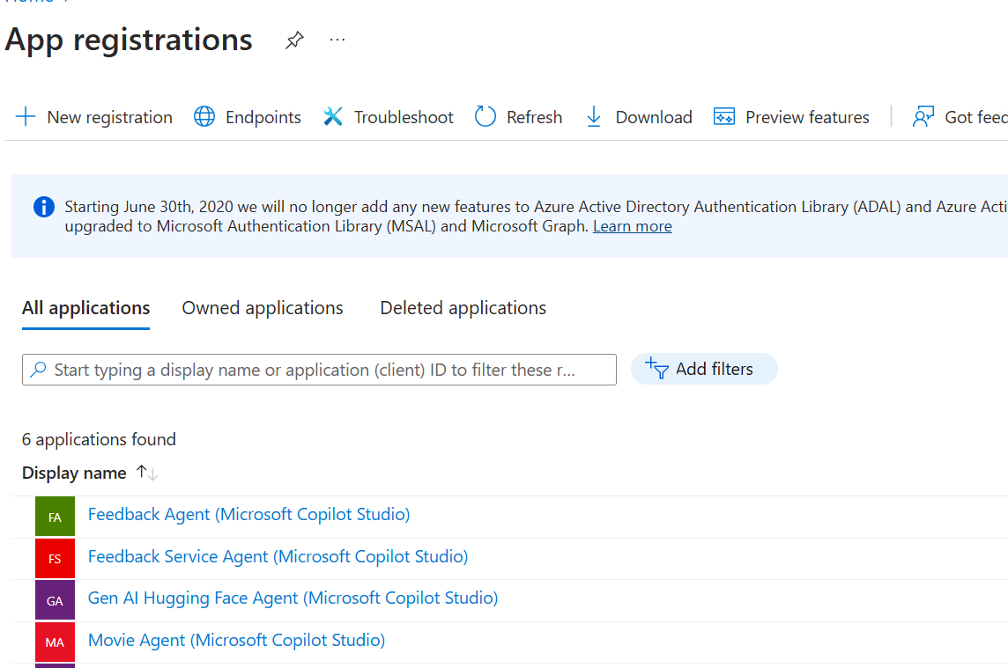Pin App registrations to dashboard
Viewport: 1008px width, 668px height.
(x=293, y=40)
